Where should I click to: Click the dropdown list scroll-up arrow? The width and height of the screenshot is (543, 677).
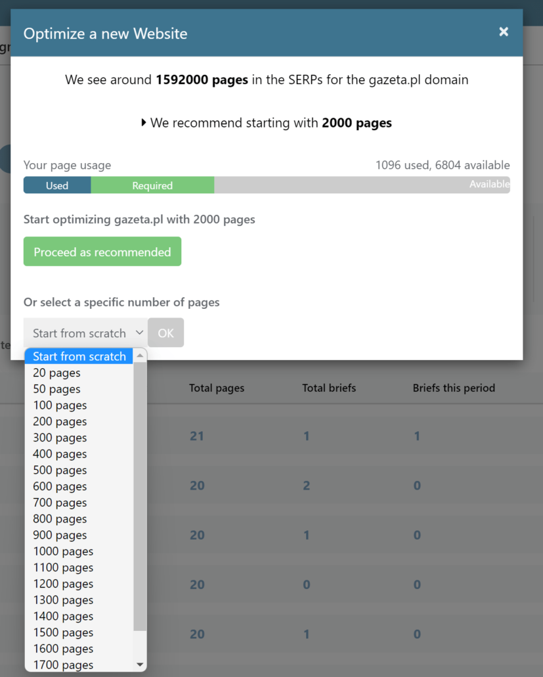coord(140,356)
